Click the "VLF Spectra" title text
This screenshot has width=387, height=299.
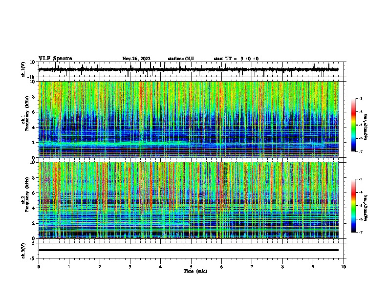coord(55,59)
